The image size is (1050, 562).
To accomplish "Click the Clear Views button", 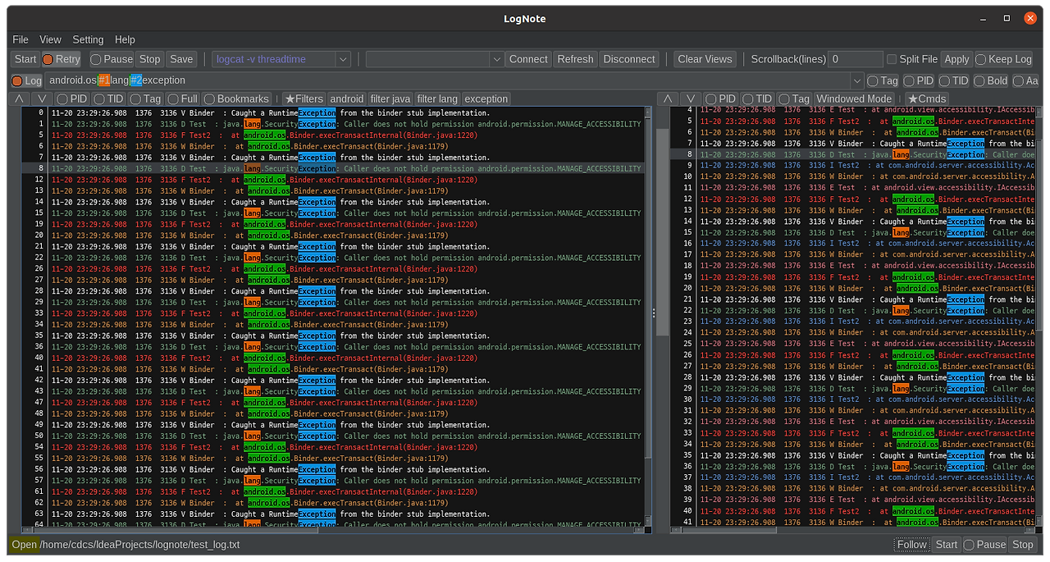I will (704, 59).
